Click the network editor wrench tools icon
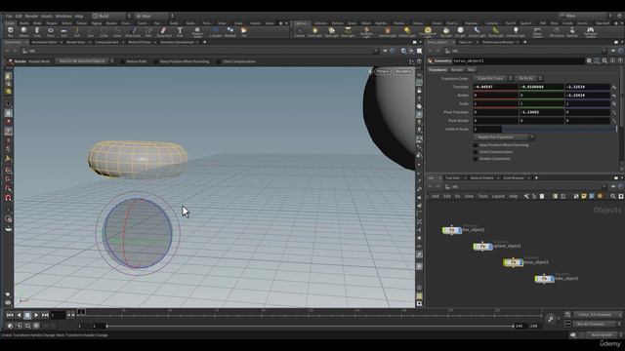 526,196
